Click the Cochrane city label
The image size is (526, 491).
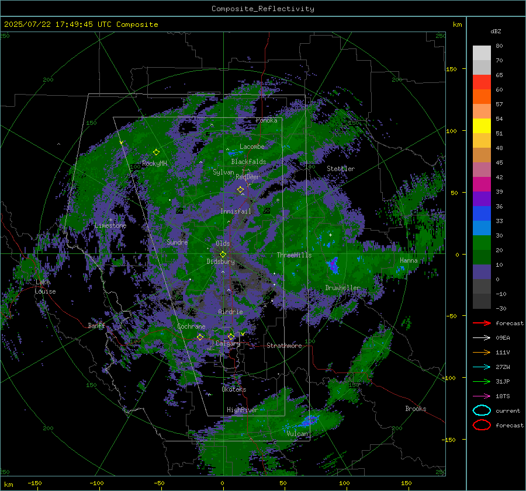[191, 326]
